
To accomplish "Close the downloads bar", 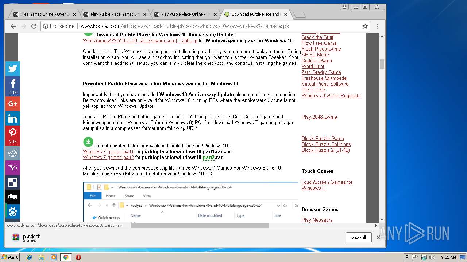I will [x=378, y=237].
